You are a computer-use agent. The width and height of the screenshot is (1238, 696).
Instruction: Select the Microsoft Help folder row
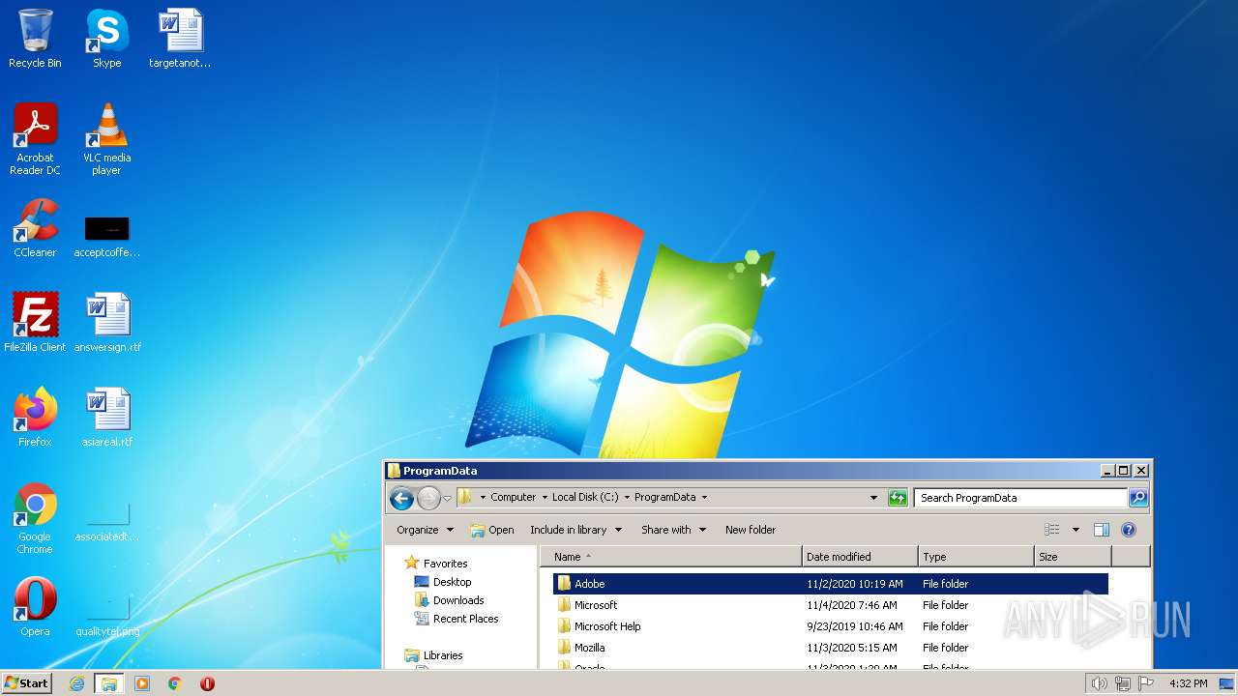pos(831,626)
